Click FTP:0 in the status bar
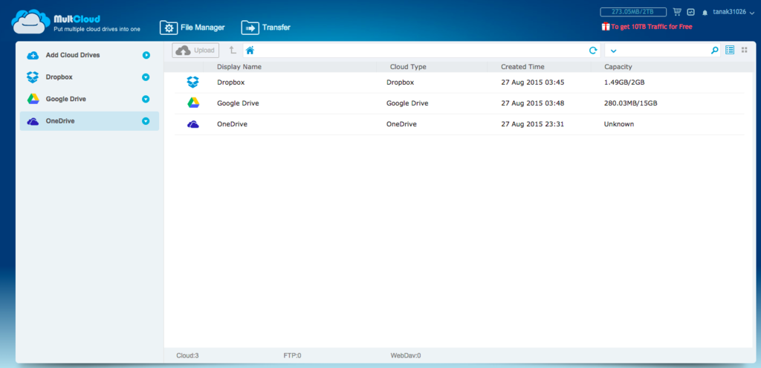The width and height of the screenshot is (761, 368). pos(293,356)
